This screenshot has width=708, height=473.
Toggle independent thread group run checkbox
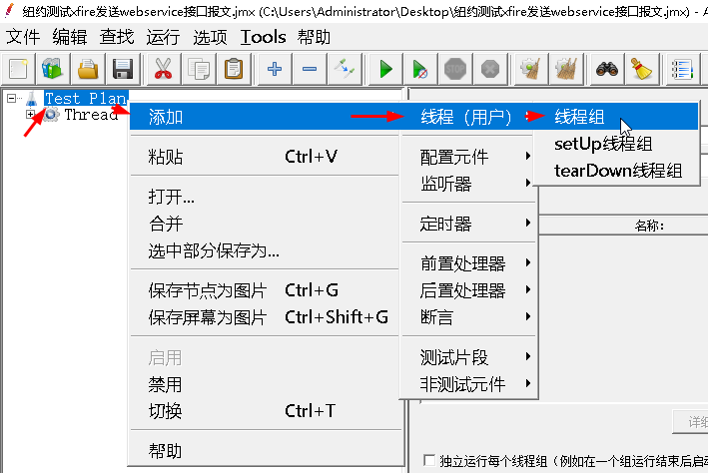click(x=429, y=460)
